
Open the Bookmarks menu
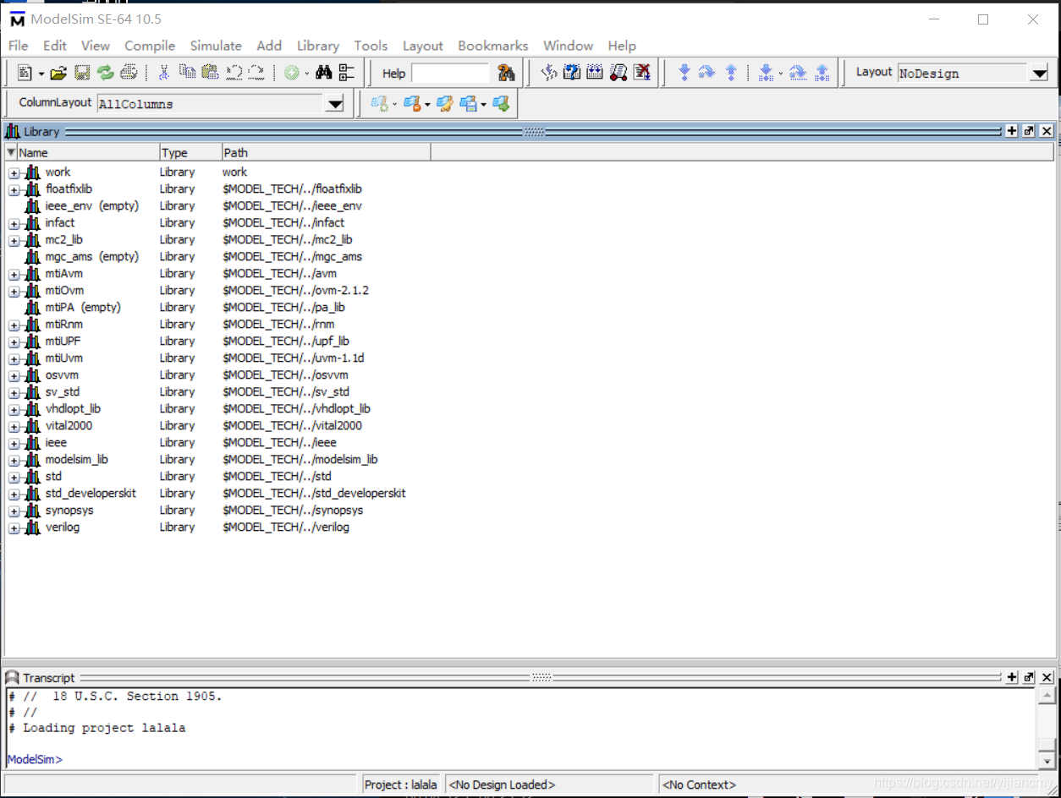click(x=493, y=46)
